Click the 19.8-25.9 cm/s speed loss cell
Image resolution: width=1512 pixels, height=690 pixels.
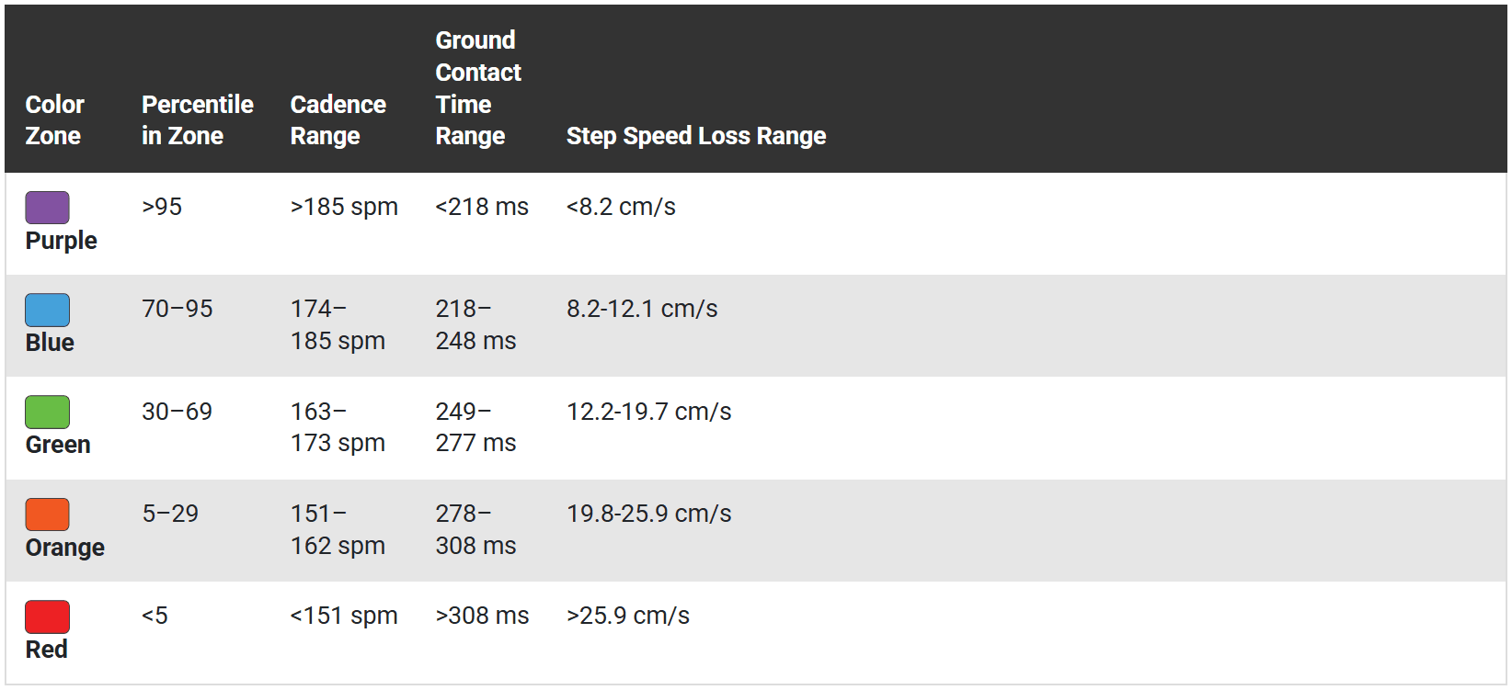[x=648, y=514]
